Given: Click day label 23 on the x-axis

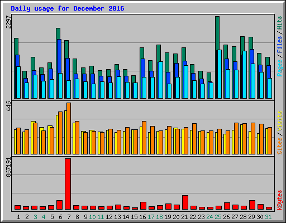Looking at the screenshot, I should coord(201,217).
